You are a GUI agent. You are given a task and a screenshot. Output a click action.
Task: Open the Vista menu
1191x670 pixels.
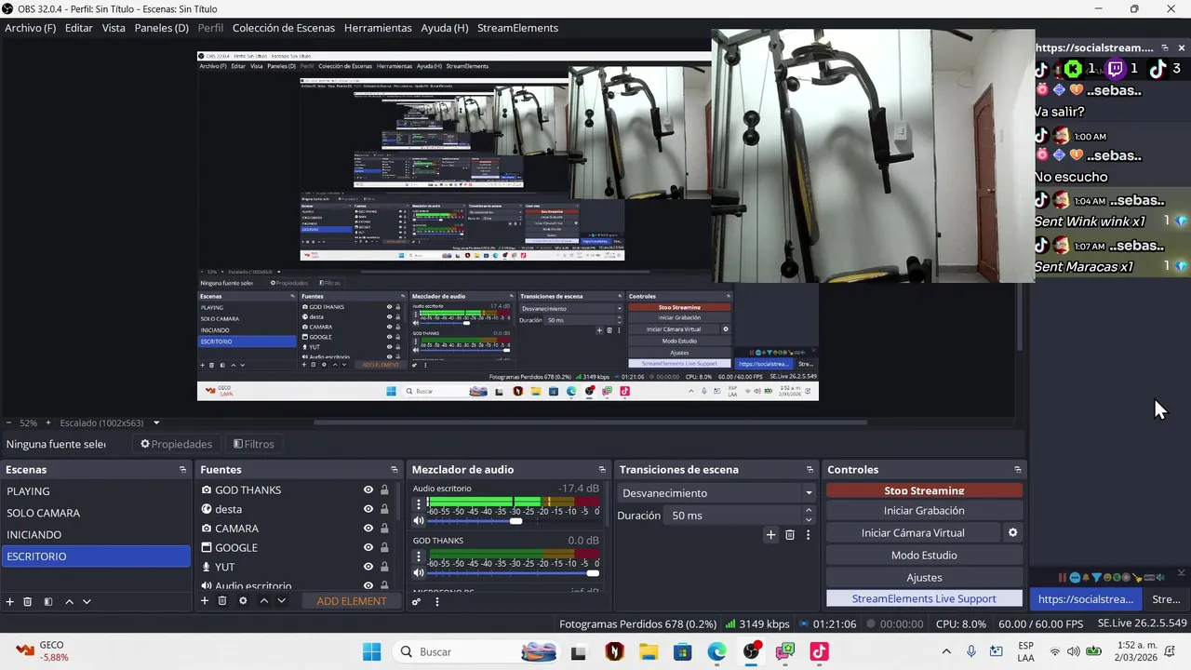[x=114, y=28]
